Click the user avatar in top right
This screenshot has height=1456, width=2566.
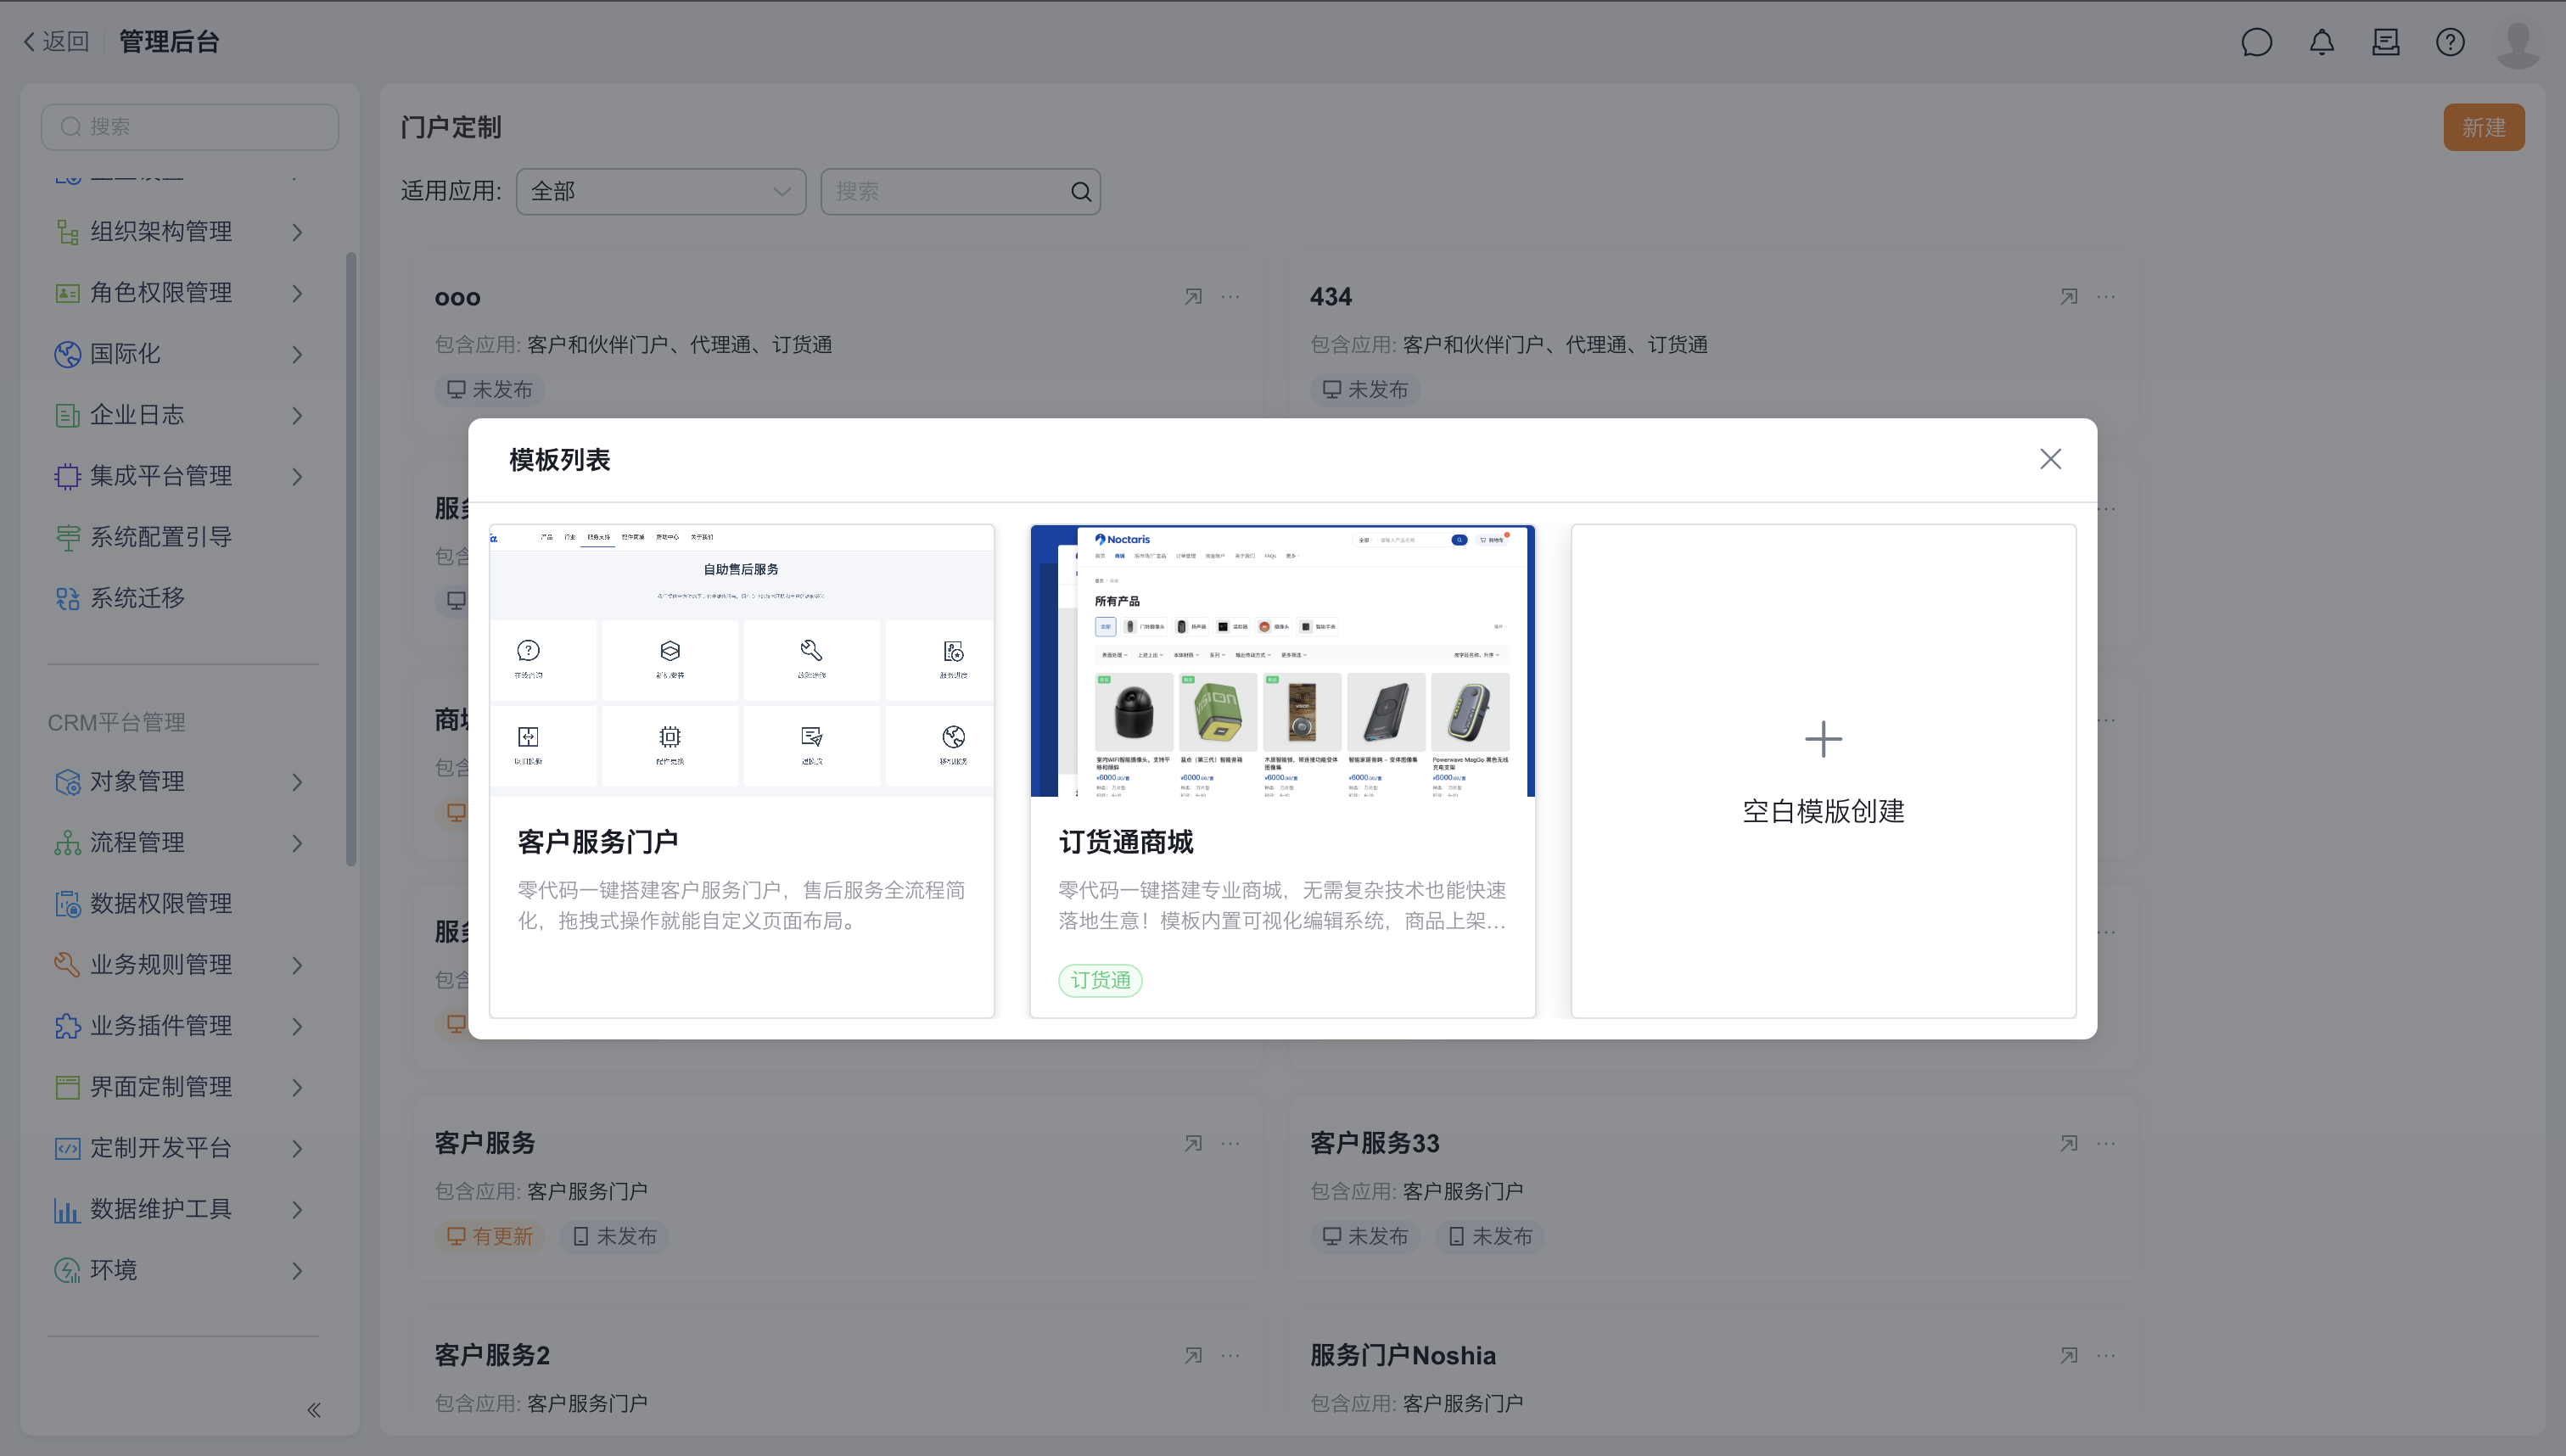point(2517,42)
